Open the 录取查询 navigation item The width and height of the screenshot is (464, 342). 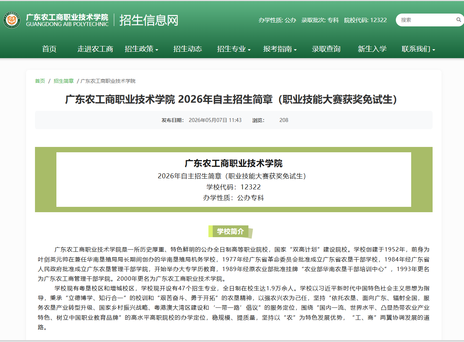click(326, 49)
